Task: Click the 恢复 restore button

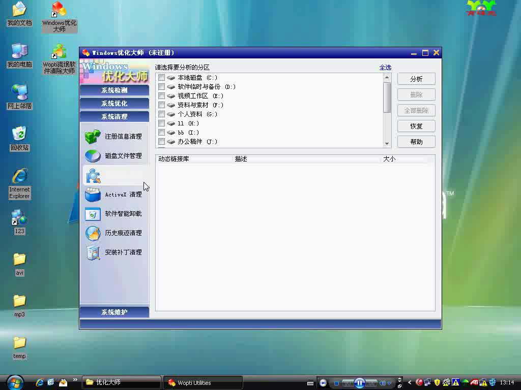Action: 416,126
